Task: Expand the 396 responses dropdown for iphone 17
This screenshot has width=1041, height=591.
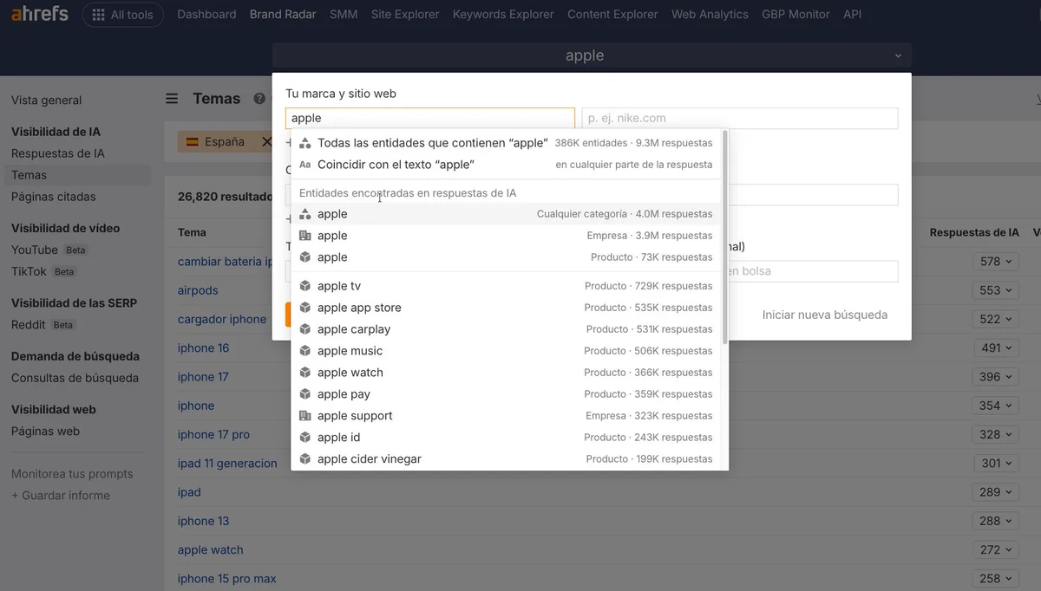Action: click(995, 377)
